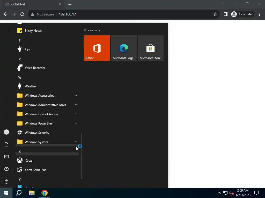Screen dimensions: 265x198
Task: Open Xbox Game Bar
Action: [47, 170]
